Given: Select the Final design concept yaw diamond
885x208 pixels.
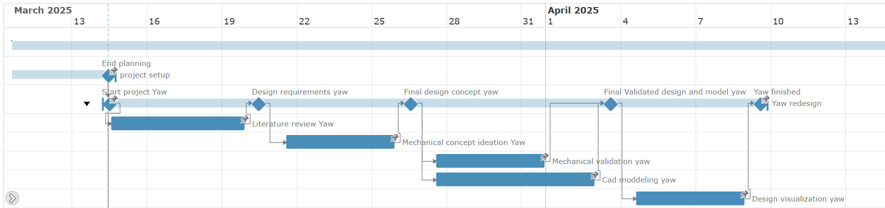Looking at the screenshot, I should pos(411,104).
